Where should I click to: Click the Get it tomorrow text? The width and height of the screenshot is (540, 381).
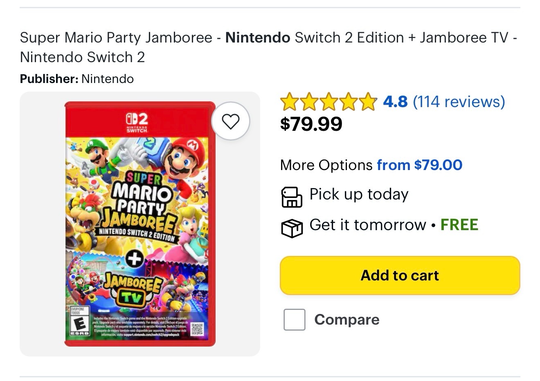tap(367, 225)
